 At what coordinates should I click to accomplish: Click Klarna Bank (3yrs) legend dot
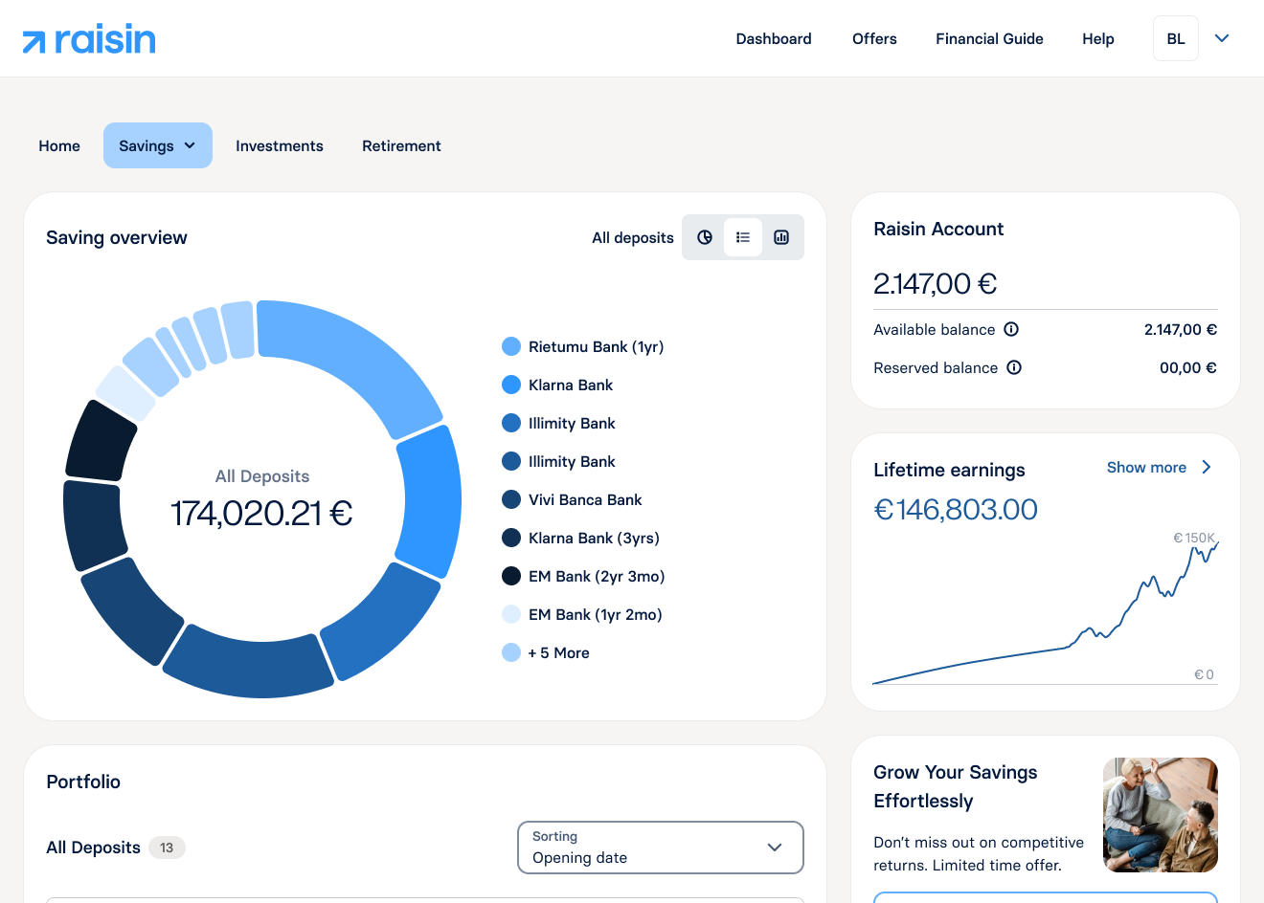point(511,538)
